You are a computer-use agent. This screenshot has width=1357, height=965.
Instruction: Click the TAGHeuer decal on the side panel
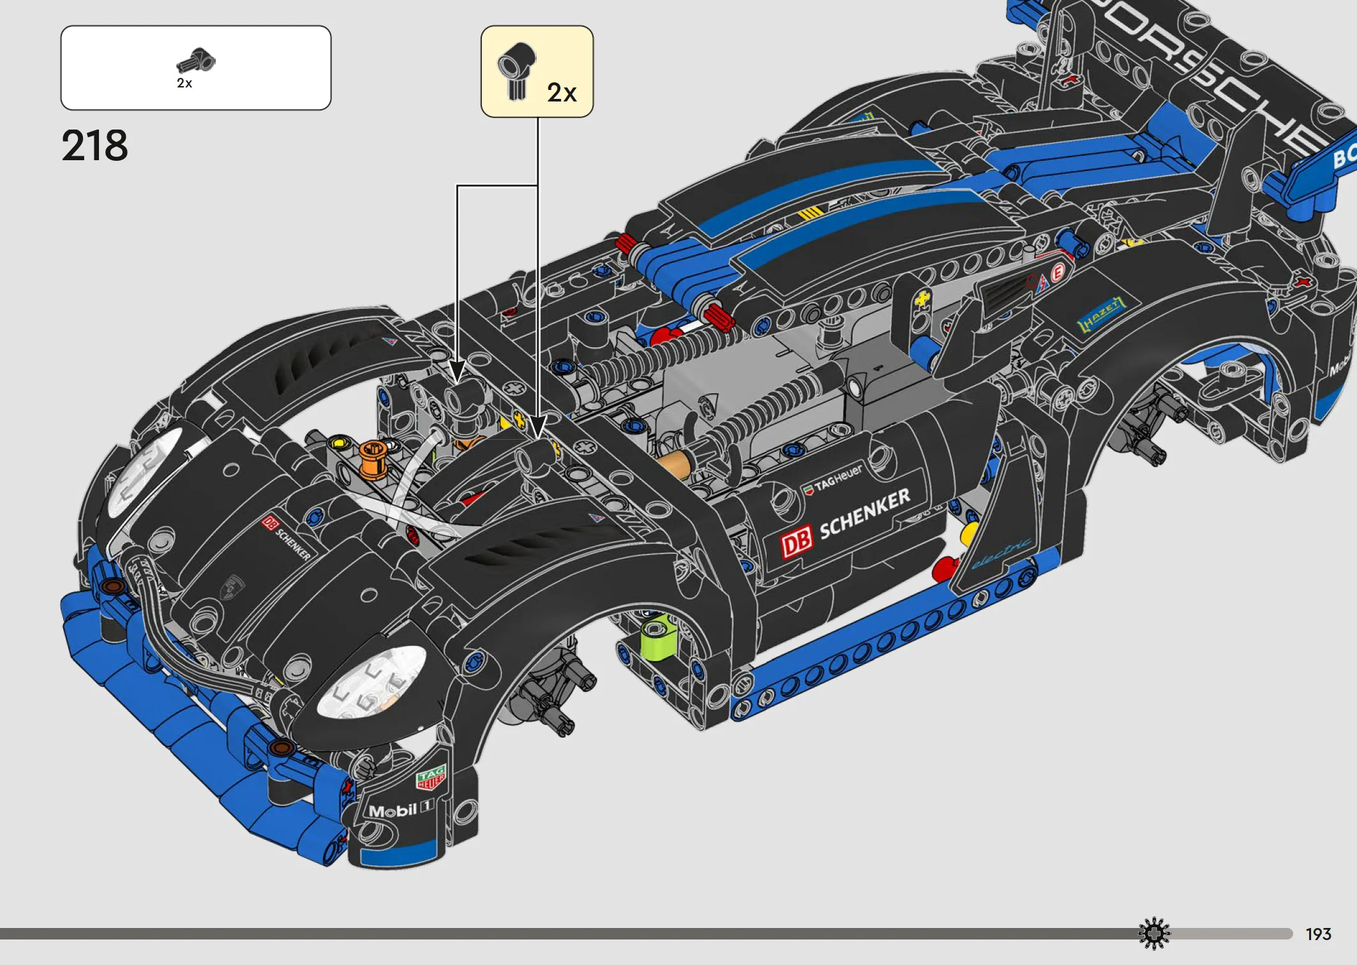click(x=833, y=479)
